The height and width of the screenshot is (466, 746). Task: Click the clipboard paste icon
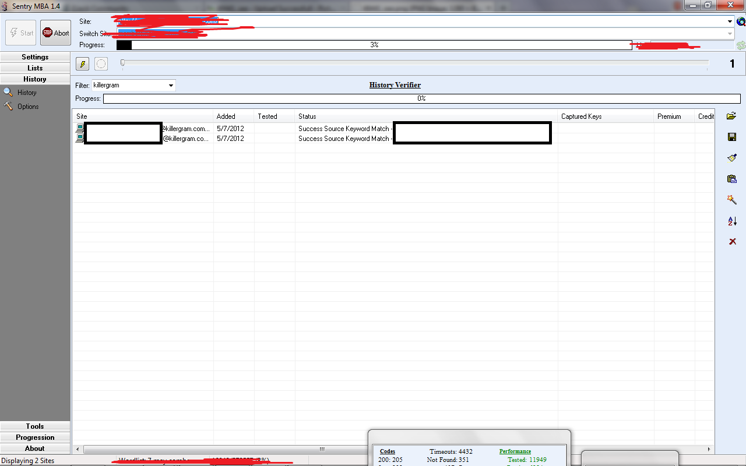pyautogui.click(x=732, y=179)
